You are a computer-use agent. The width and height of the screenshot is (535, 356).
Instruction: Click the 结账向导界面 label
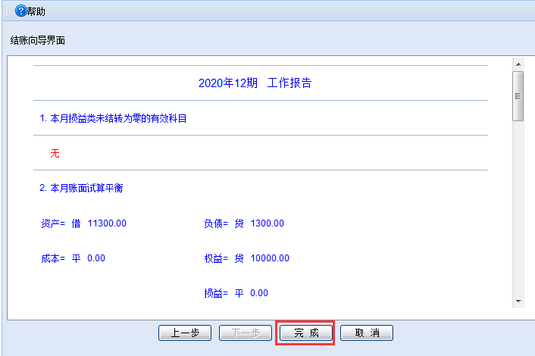click(x=38, y=41)
